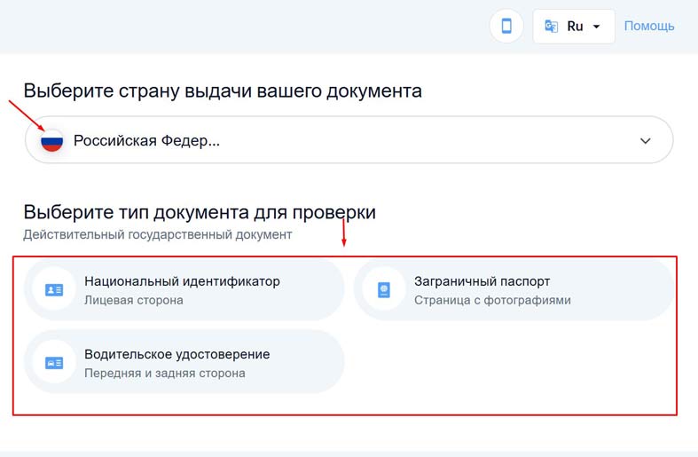Click the Ru language label

(575, 27)
